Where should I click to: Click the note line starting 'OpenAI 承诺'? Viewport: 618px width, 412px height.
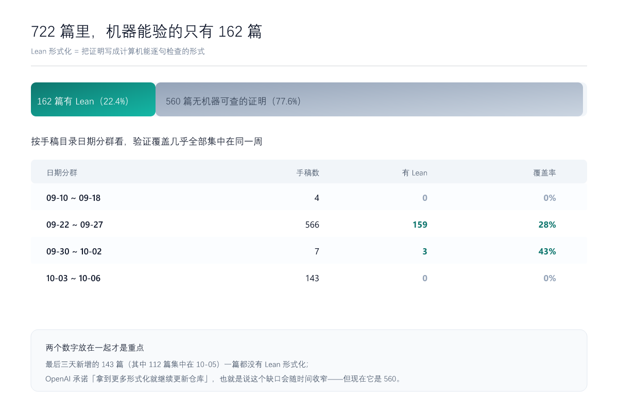(224, 379)
